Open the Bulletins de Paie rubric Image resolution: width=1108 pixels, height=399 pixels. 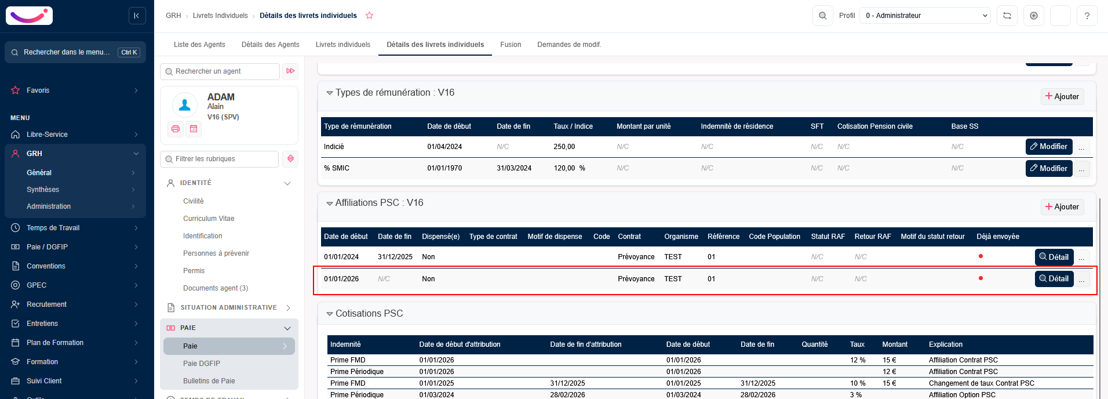click(x=209, y=381)
